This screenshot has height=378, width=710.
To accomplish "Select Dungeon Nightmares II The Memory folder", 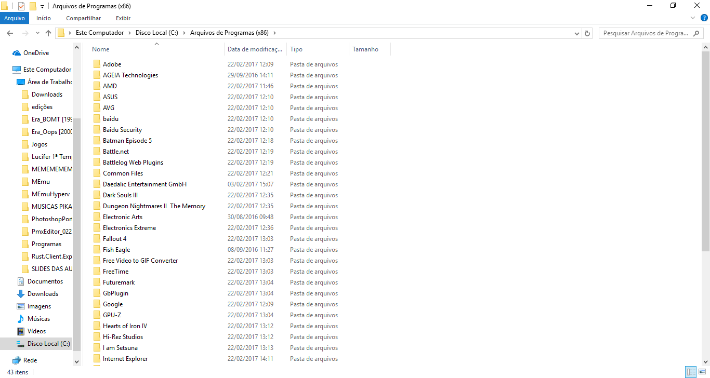I will (154, 206).
